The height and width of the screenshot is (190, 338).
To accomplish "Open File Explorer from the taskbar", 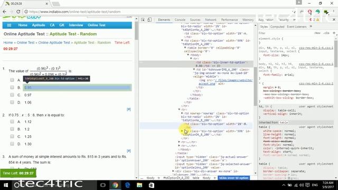I will pos(139,185).
